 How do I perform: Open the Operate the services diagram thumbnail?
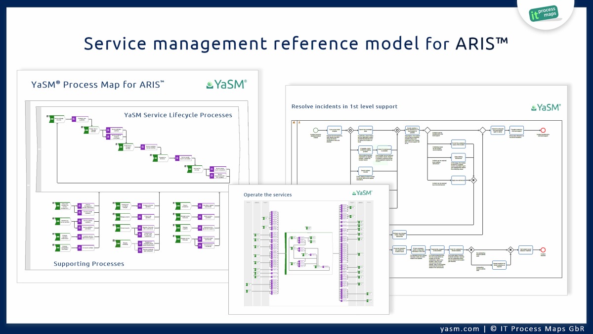click(309, 249)
